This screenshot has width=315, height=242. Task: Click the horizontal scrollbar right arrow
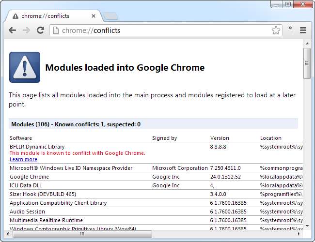(x=299, y=234)
